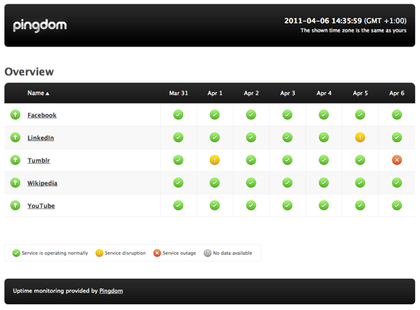Screen dimensions: 420x310
Task: Click the Apr 1 column header
Action: click(215, 93)
